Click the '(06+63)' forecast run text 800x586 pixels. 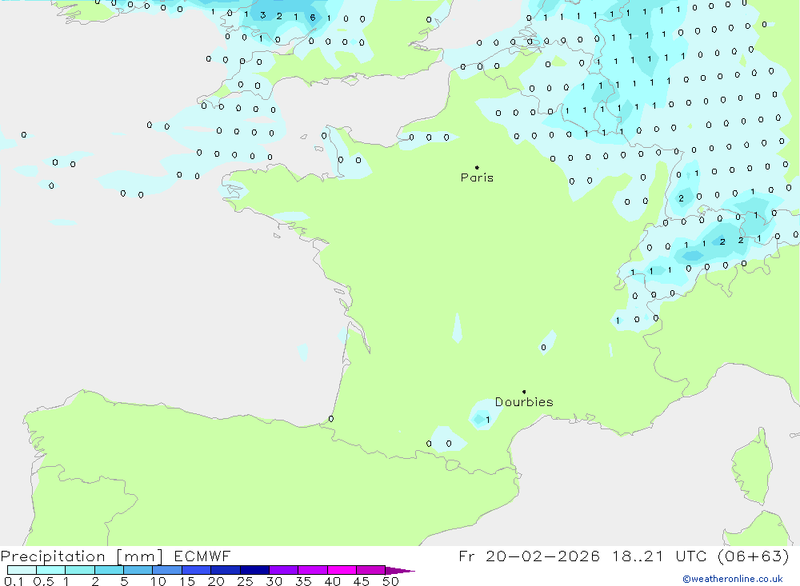pyautogui.click(x=753, y=556)
